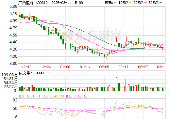This screenshot has width=170, height=119.
Task: Click the RSI_C:45.45 indicator label
Action: [77, 96]
